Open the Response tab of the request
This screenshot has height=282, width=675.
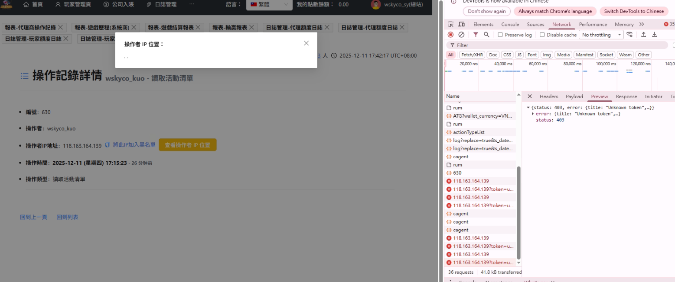coord(626,96)
